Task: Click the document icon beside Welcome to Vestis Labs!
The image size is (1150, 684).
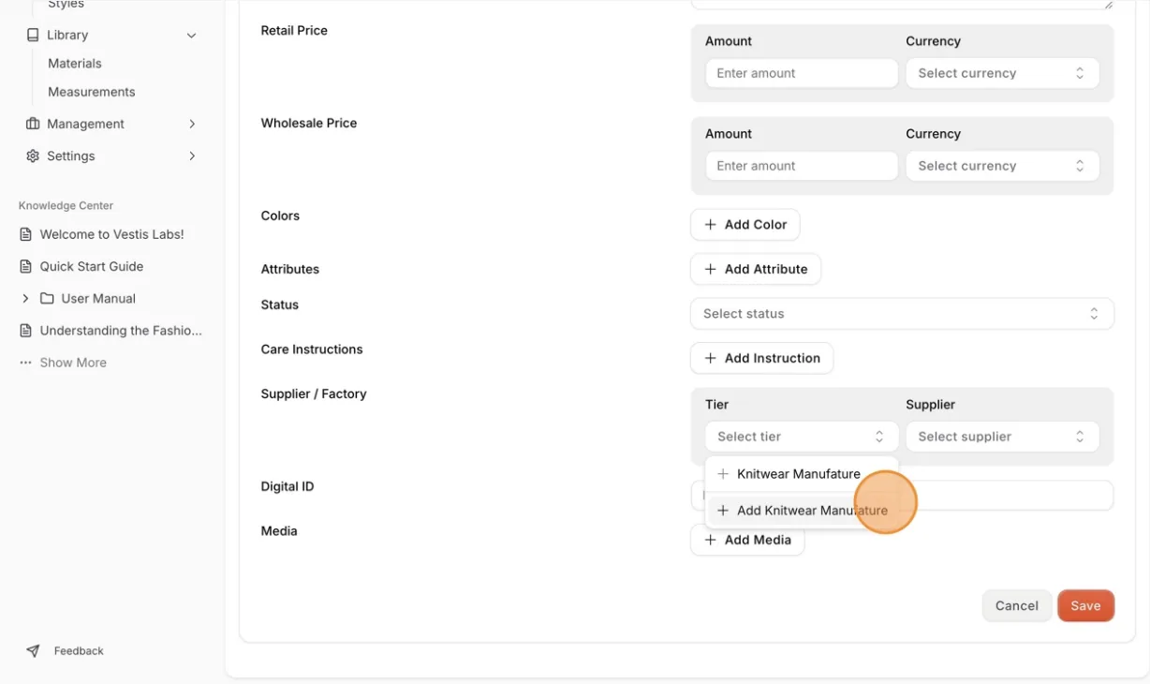Action: point(26,234)
